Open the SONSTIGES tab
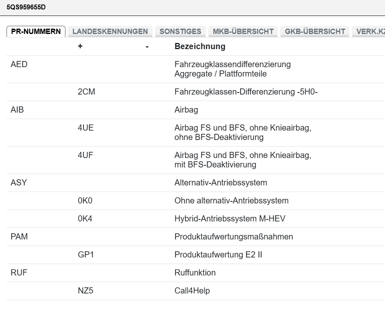The height and width of the screenshot is (316, 385). pyautogui.click(x=180, y=32)
